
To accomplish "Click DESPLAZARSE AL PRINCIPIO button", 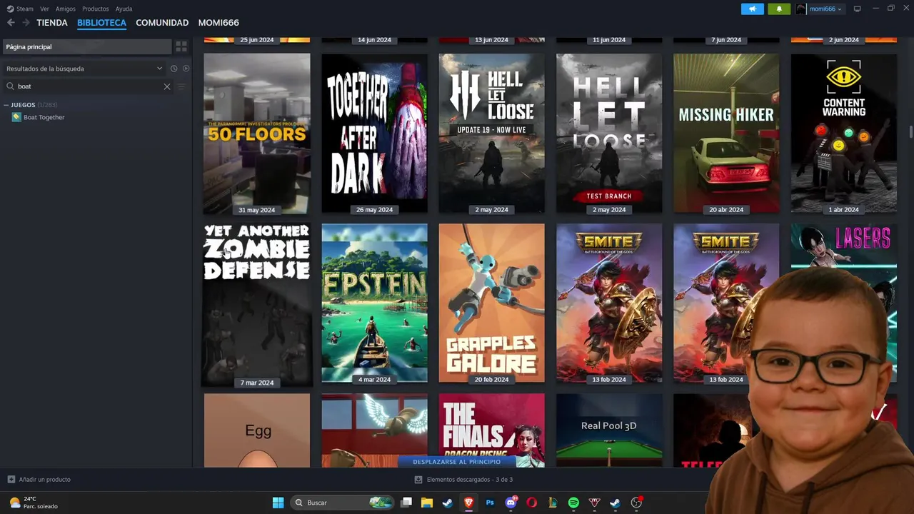I will point(457,461).
